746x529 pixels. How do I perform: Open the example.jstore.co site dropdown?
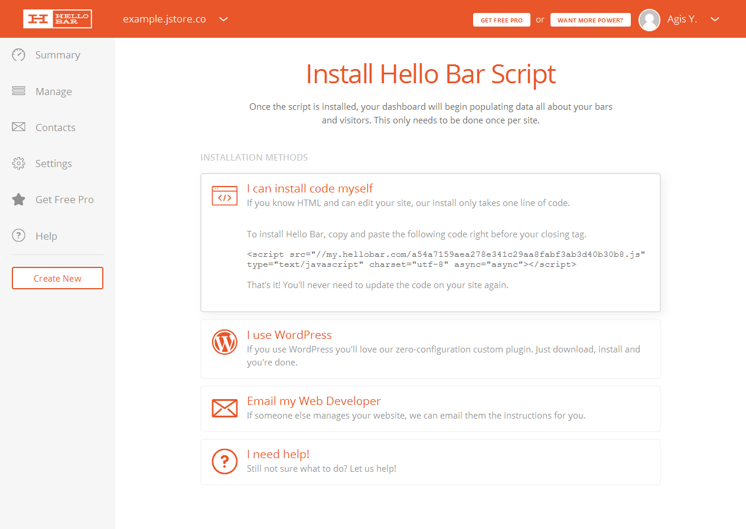(x=164, y=19)
